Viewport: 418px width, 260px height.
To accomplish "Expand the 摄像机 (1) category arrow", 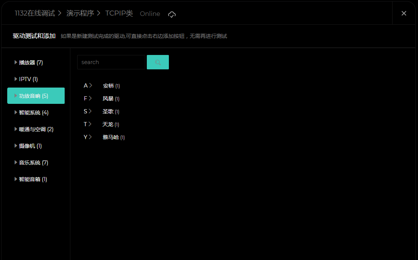I will pyautogui.click(x=16, y=146).
